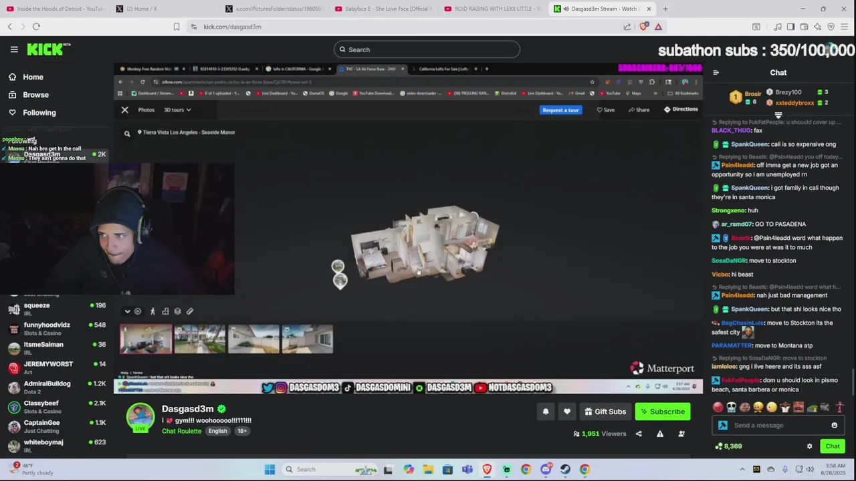Open Discord from the taskbar

pyautogui.click(x=546, y=470)
